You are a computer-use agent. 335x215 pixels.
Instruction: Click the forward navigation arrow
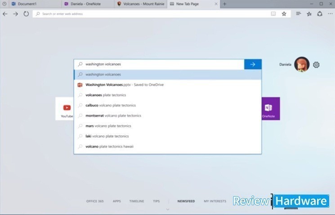(x=15, y=14)
